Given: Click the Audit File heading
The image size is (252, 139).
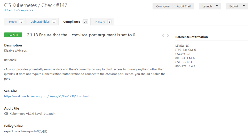Looking at the screenshot, I should [x=12, y=109].
